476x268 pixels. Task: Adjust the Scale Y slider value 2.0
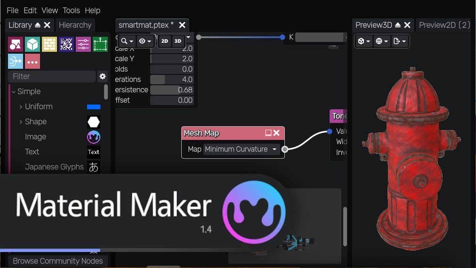pos(172,59)
